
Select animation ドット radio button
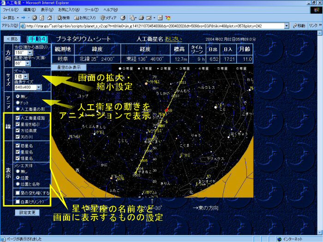coord(18,103)
